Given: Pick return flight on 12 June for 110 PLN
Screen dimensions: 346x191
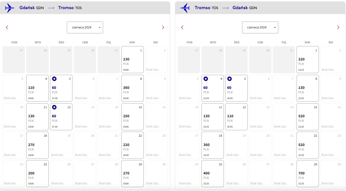Looking at the screenshot, I should 236,117.
